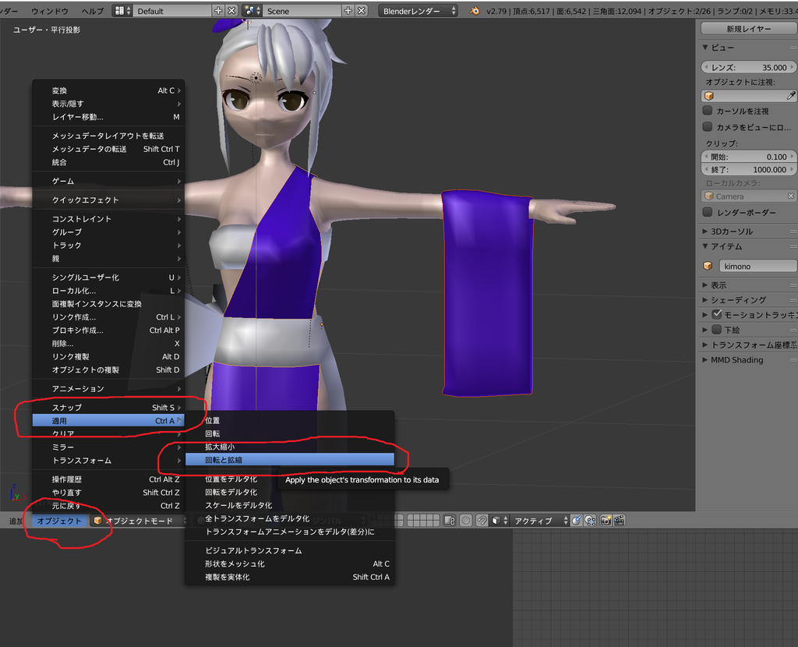Open the スナップ submenu

tap(108, 407)
